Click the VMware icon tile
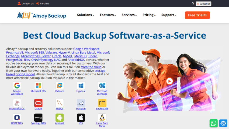Image resolution: width=229 pixels, height=129 pixels. tap(60, 86)
